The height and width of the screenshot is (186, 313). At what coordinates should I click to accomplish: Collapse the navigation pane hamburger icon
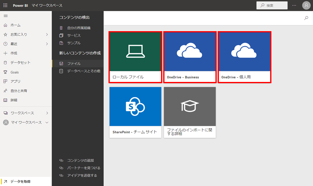coord(5,16)
